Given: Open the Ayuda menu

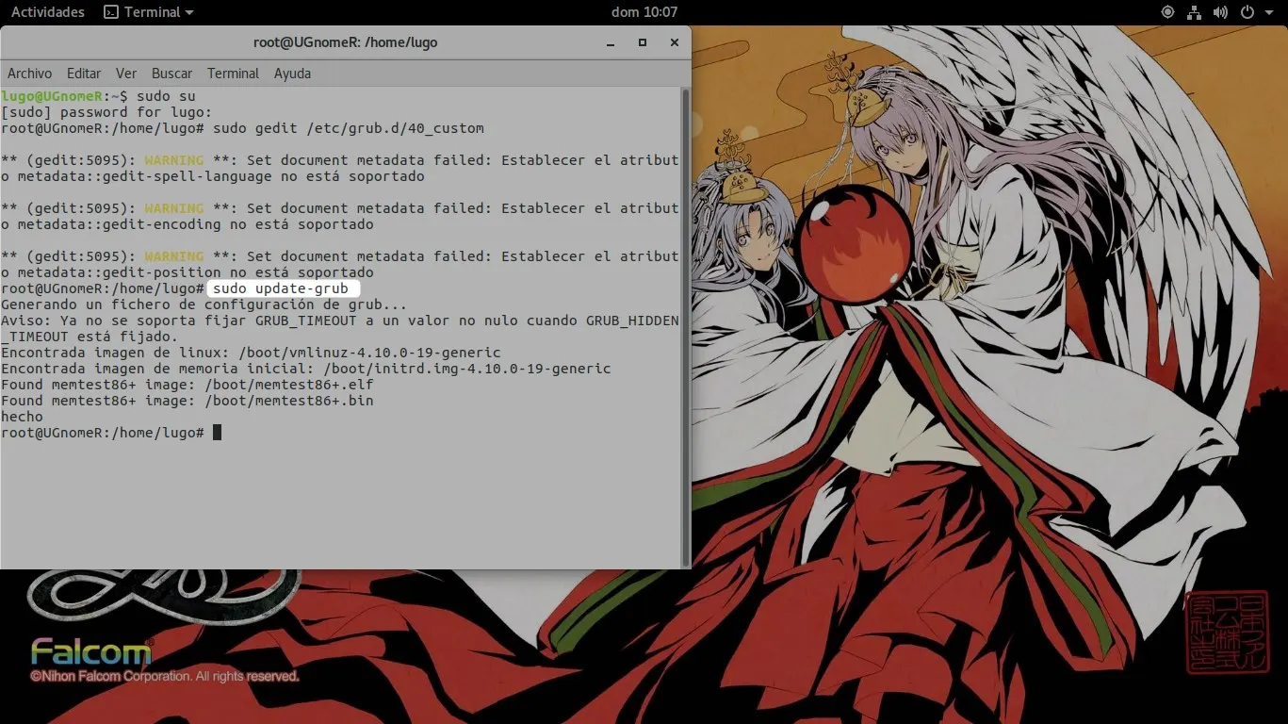Looking at the screenshot, I should point(292,73).
